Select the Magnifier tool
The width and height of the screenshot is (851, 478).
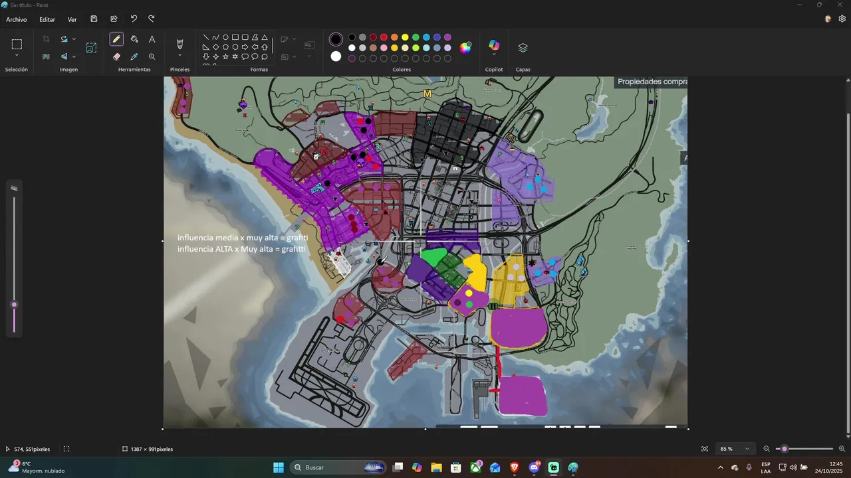click(152, 57)
